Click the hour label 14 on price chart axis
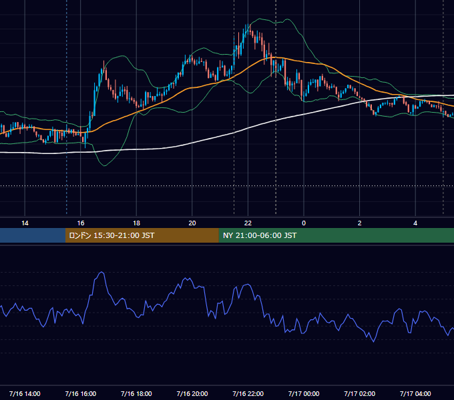Screen dimensions: 454x400 pos(25,223)
